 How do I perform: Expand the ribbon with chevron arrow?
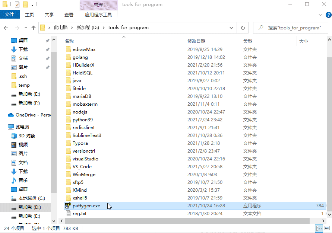pos(320,15)
